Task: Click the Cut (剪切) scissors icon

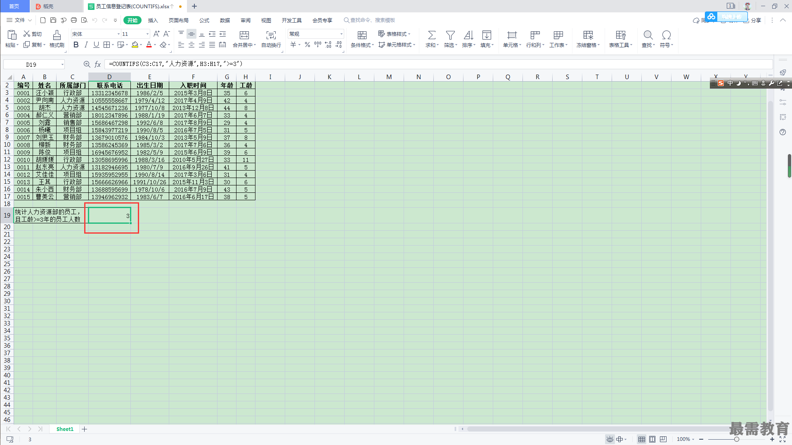Action: click(27, 34)
